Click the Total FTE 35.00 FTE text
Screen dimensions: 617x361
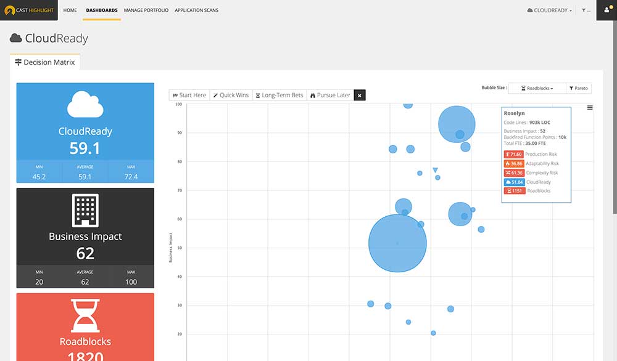524,144
